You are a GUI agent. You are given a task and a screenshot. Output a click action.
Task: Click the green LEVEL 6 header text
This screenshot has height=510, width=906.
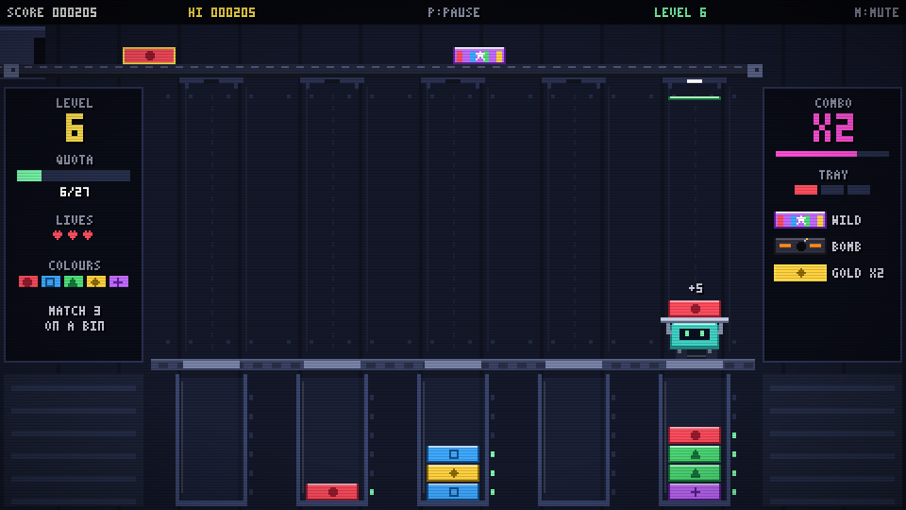tap(680, 12)
